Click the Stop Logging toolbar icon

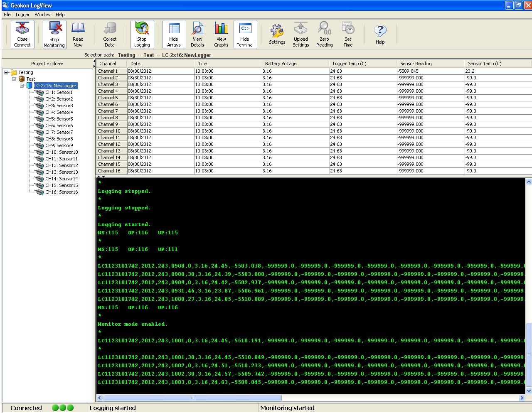[x=142, y=34]
